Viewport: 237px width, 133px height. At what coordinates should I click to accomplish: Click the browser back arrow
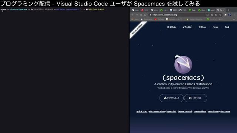tap(133, 15)
